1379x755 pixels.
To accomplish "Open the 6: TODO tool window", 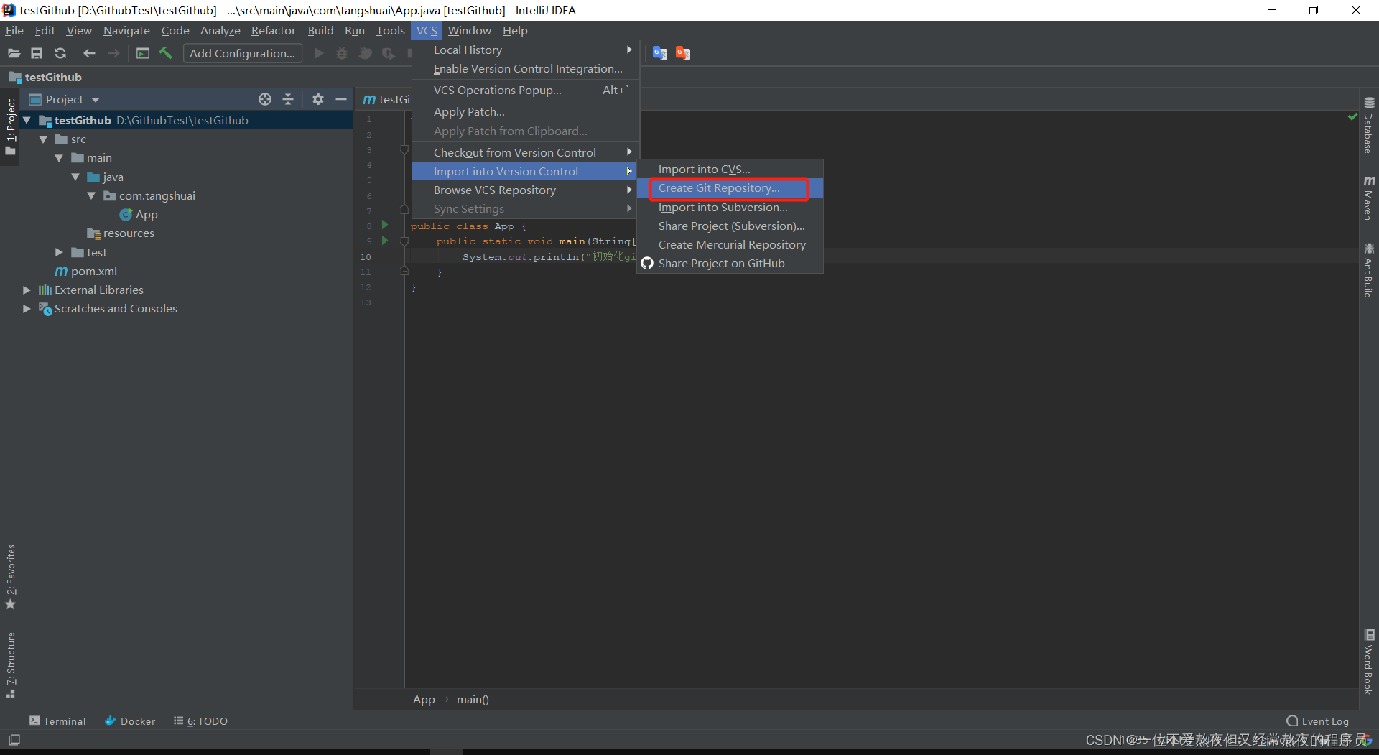I will [200, 721].
